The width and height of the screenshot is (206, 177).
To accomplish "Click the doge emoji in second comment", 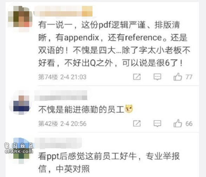I will coord(129,109).
